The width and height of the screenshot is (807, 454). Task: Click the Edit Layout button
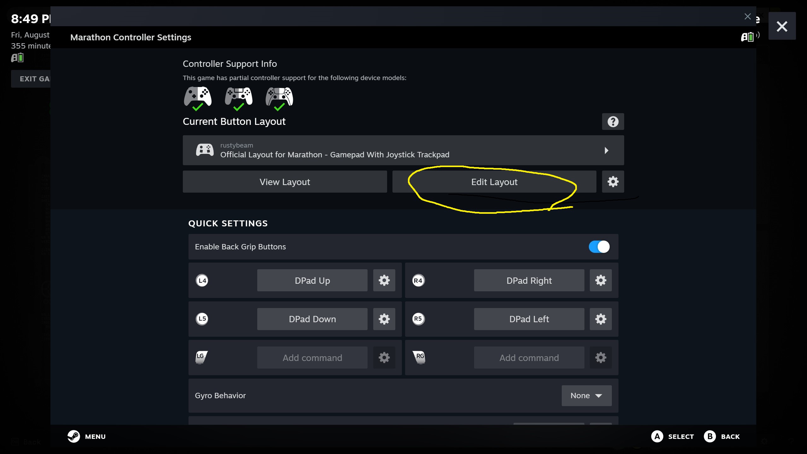(494, 182)
